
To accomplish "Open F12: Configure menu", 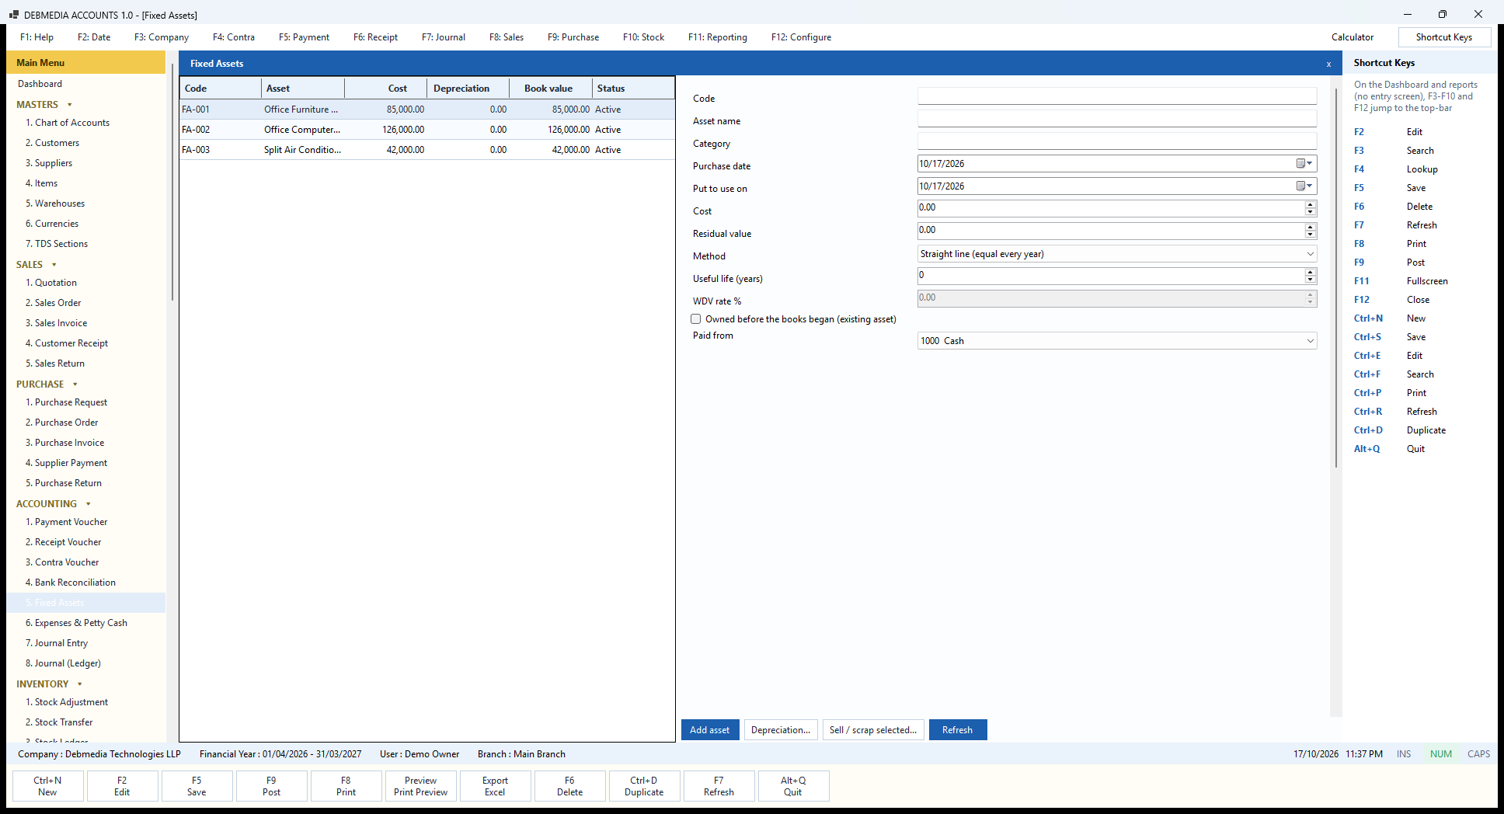I will tap(801, 37).
